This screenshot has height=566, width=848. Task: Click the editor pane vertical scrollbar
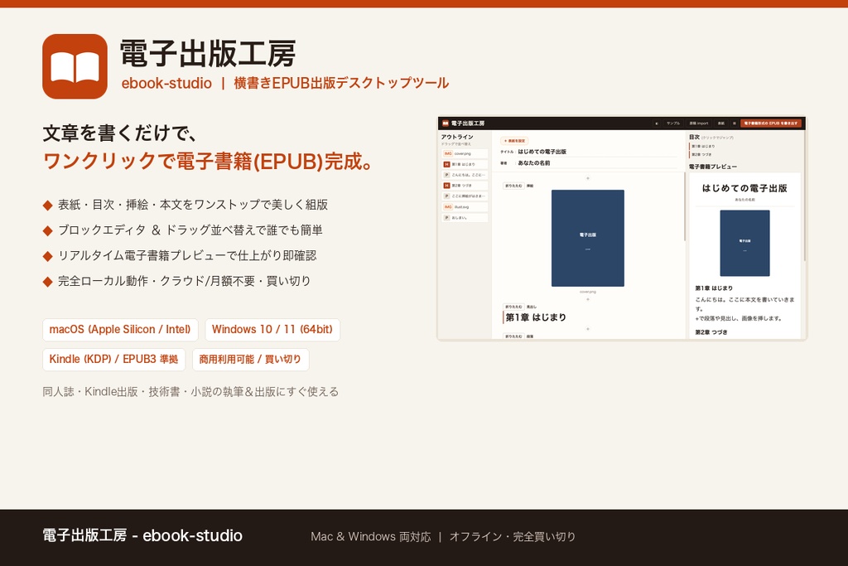pyautogui.click(x=685, y=208)
